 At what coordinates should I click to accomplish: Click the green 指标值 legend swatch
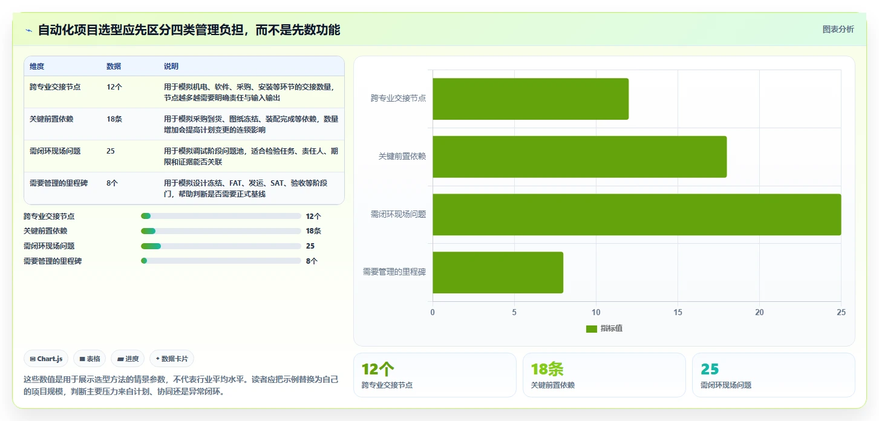click(x=592, y=328)
